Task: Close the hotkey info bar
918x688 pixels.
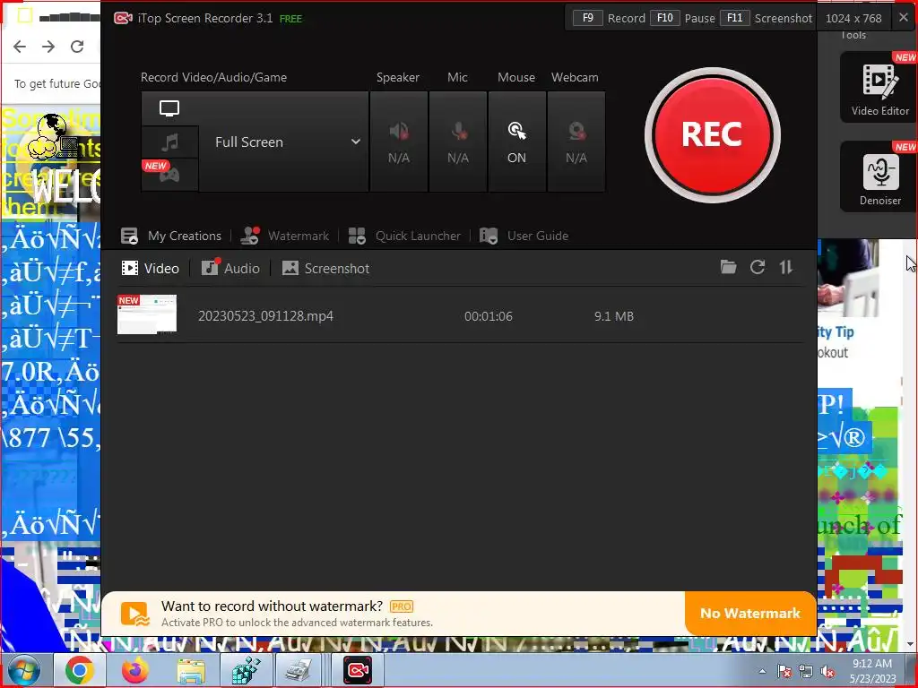Action: click(904, 18)
